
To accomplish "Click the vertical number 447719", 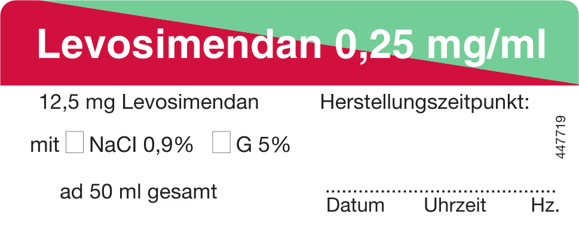I will [x=560, y=138].
